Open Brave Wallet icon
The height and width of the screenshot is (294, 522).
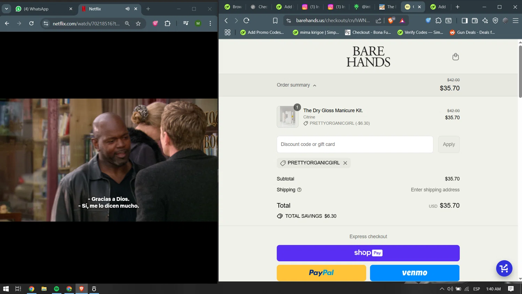[x=475, y=21]
